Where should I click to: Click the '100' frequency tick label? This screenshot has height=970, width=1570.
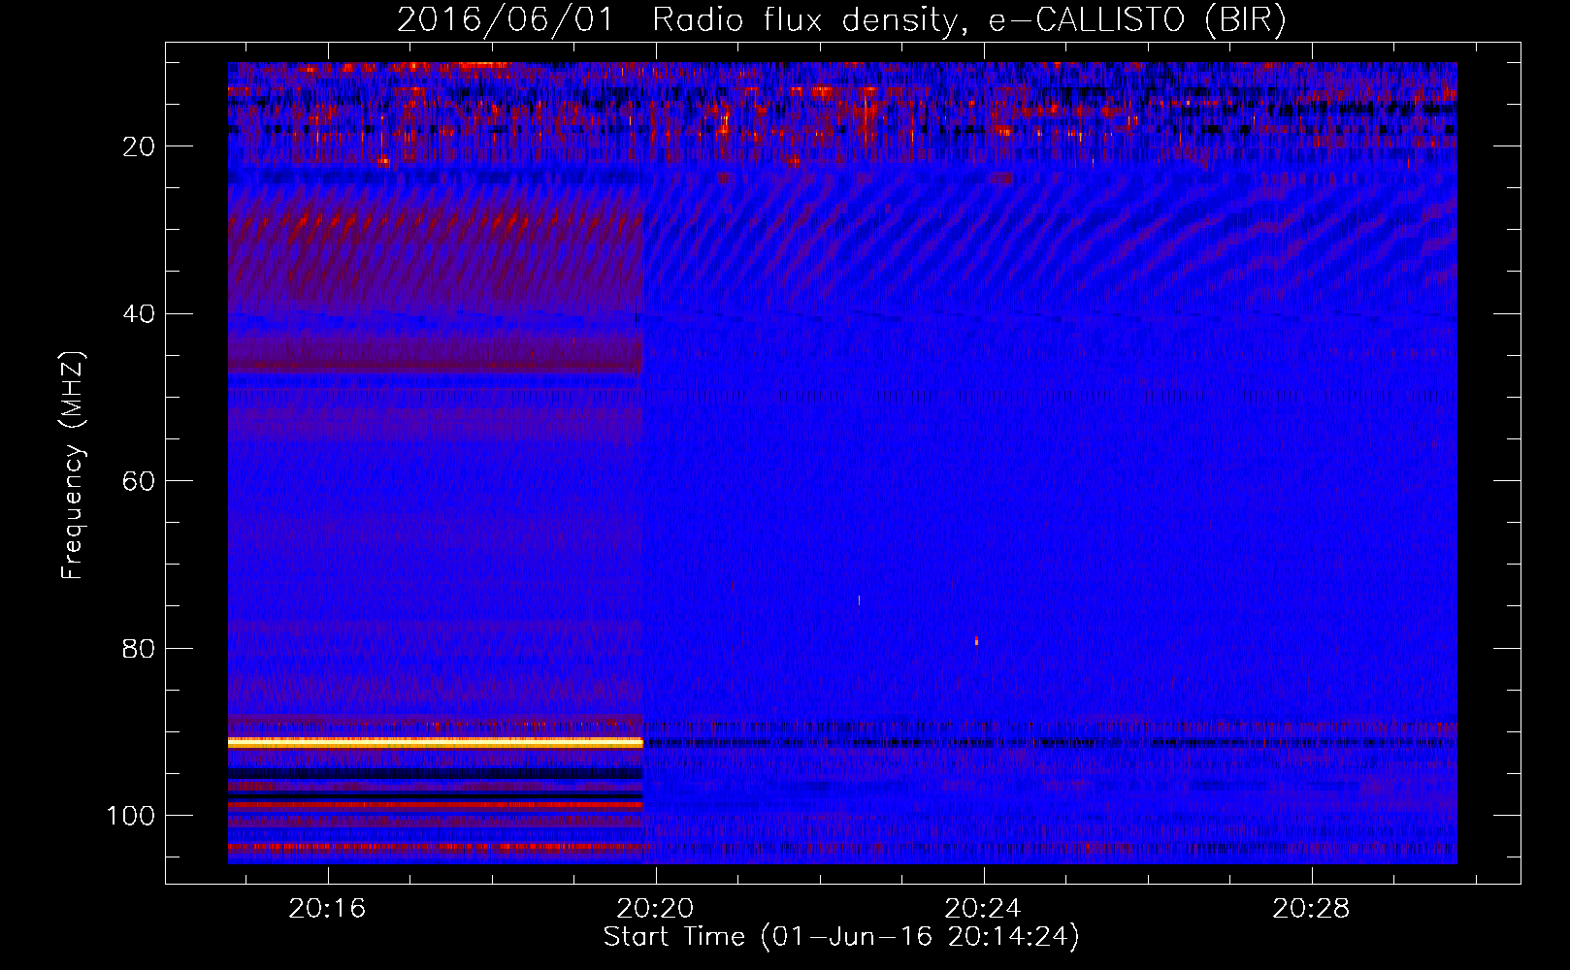coord(131,816)
